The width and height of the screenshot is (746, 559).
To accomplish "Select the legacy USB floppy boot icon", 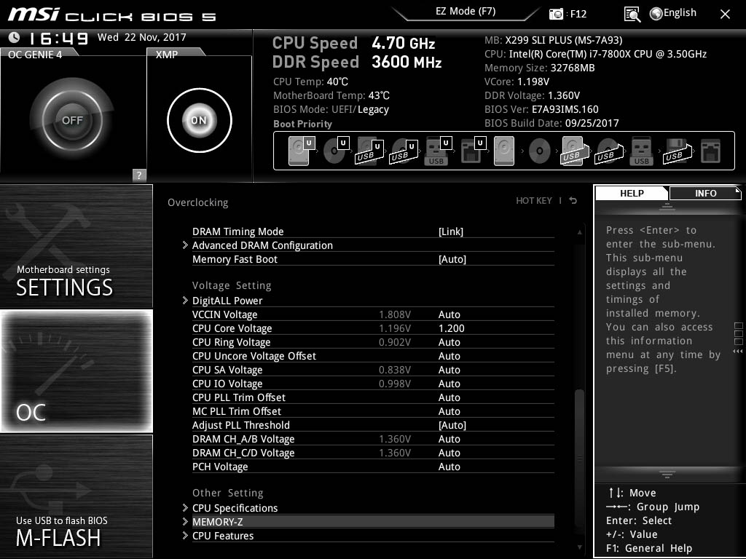I will (677, 151).
